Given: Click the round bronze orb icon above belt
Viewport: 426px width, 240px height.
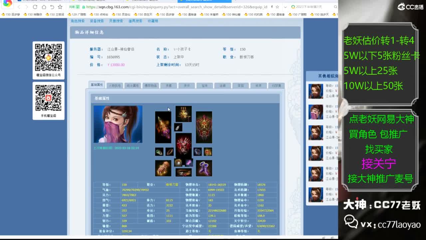Looking at the screenshot, I should (x=178, y=162).
